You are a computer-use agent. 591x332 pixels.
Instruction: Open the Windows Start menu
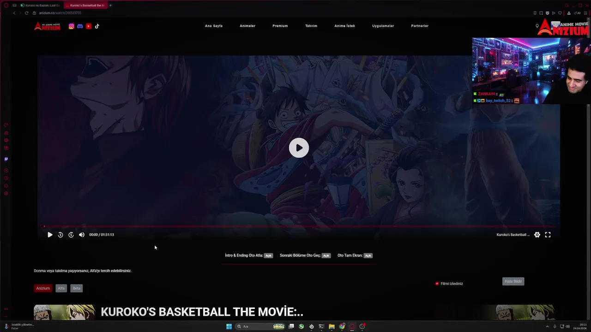coord(229,326)
